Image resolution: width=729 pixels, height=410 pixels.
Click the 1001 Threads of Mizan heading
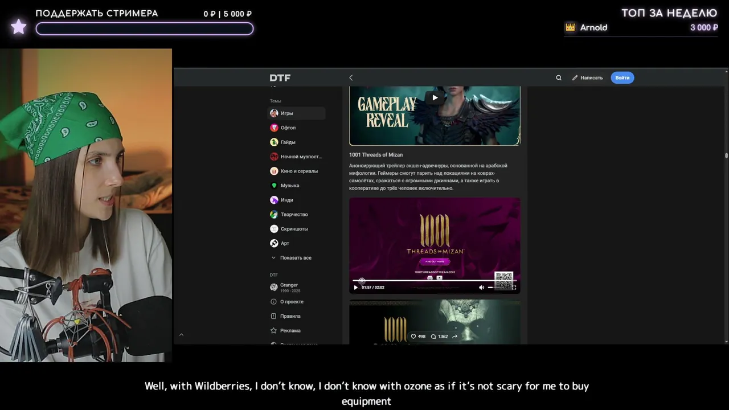tap(376, 155)
